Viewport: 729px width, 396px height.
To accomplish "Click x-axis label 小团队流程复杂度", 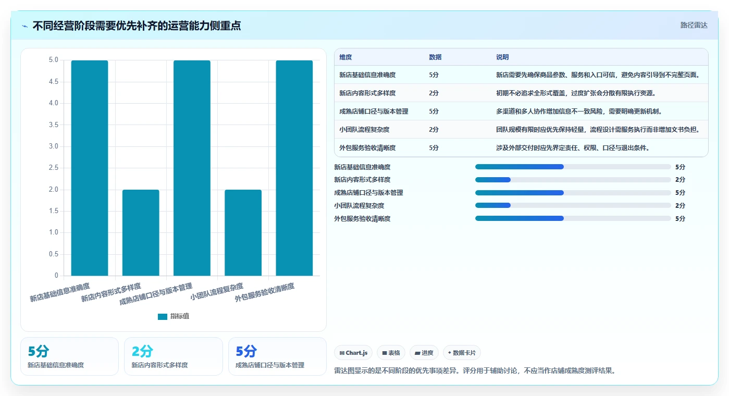I will pos(217,292).
